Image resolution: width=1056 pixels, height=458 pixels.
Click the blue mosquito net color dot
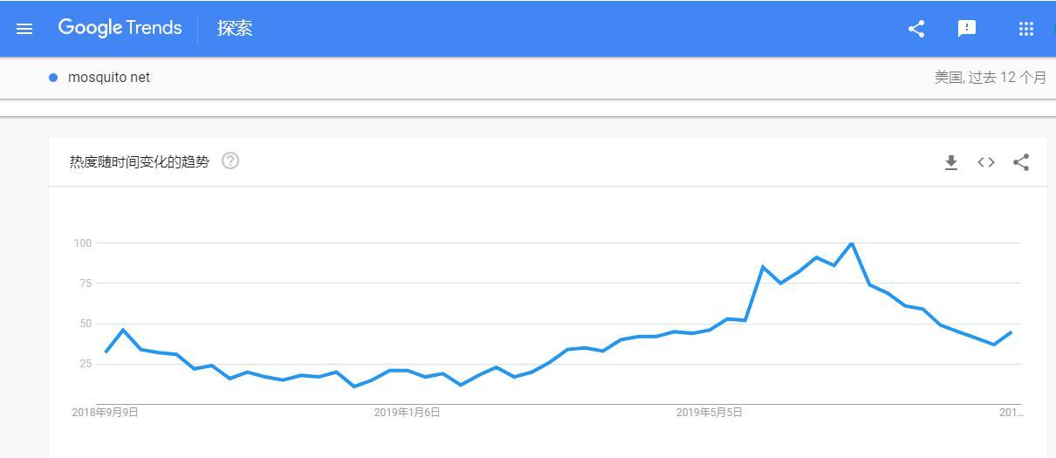click(x=53, y=78)
